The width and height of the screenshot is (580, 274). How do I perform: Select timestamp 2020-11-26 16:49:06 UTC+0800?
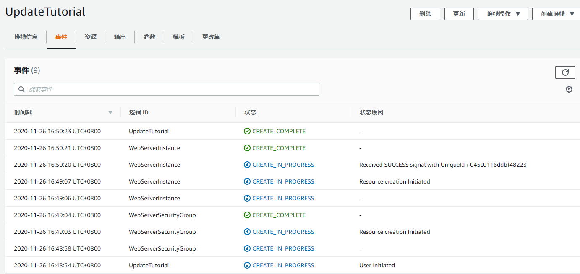click(x=57, y=198)
